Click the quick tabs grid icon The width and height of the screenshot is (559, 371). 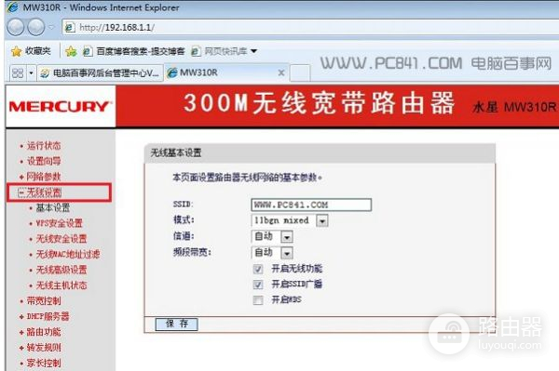(x=18, y=73)
